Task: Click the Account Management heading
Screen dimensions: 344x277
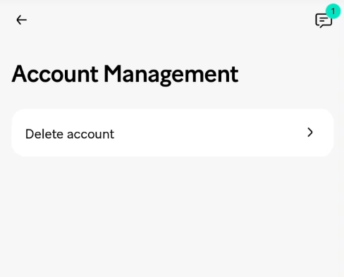Action: [x=125, y=75]
